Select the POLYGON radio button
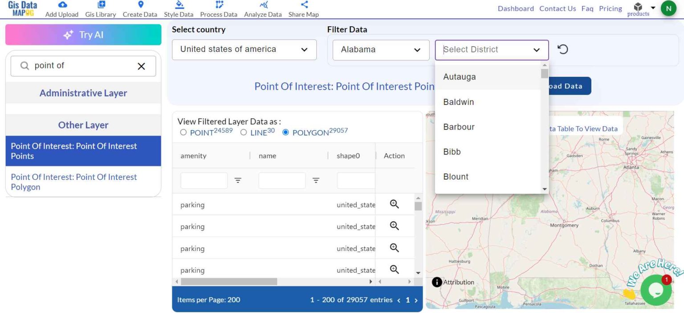Viewport: 684px width, 315px height. (x=285, y=132)
